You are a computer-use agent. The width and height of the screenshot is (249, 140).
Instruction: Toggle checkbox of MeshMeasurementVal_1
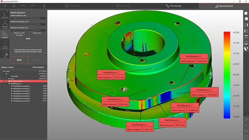tap(12, 86)
